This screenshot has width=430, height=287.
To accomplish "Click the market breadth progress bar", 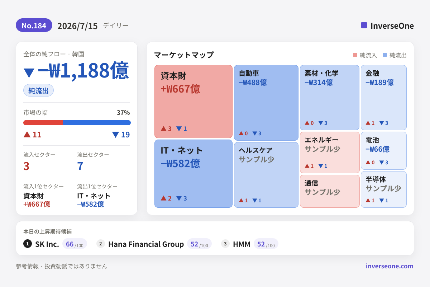I will pos(77,123).
